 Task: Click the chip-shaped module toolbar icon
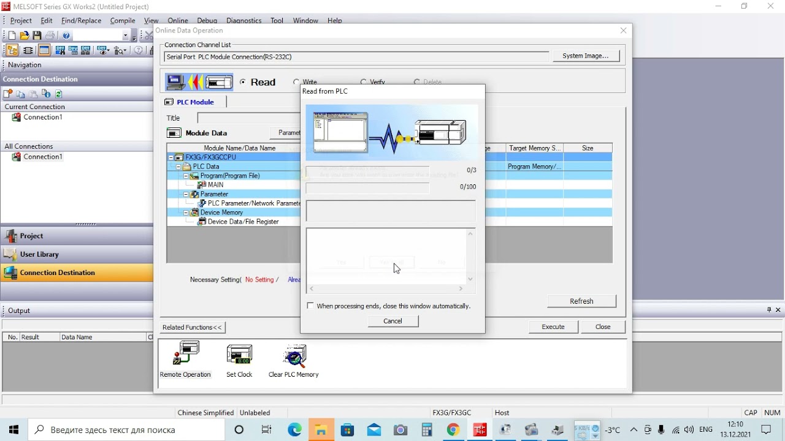point(28,51)
